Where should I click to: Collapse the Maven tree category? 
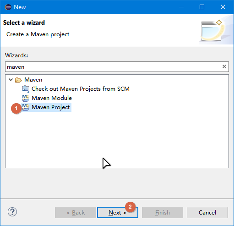11,80
